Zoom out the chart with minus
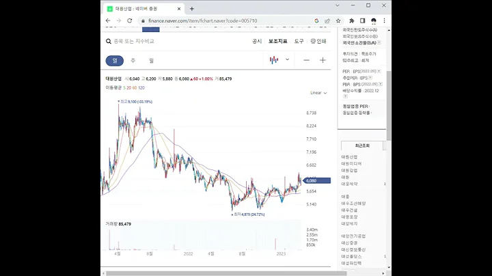 [x=307, y=60]
